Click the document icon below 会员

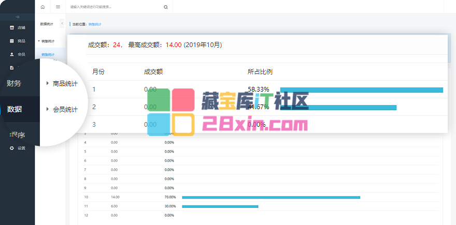click(x=12, y=68)
